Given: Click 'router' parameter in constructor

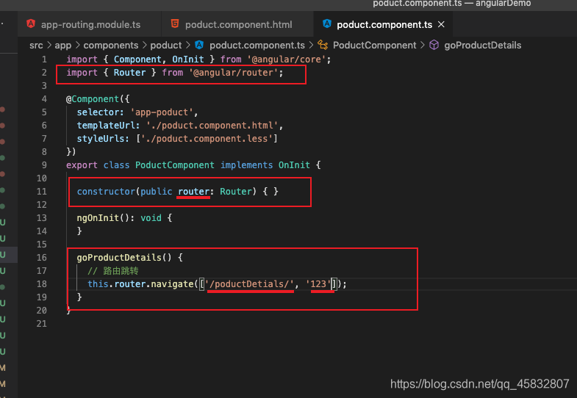Looking at the screenshot, I should pos(193,192).
